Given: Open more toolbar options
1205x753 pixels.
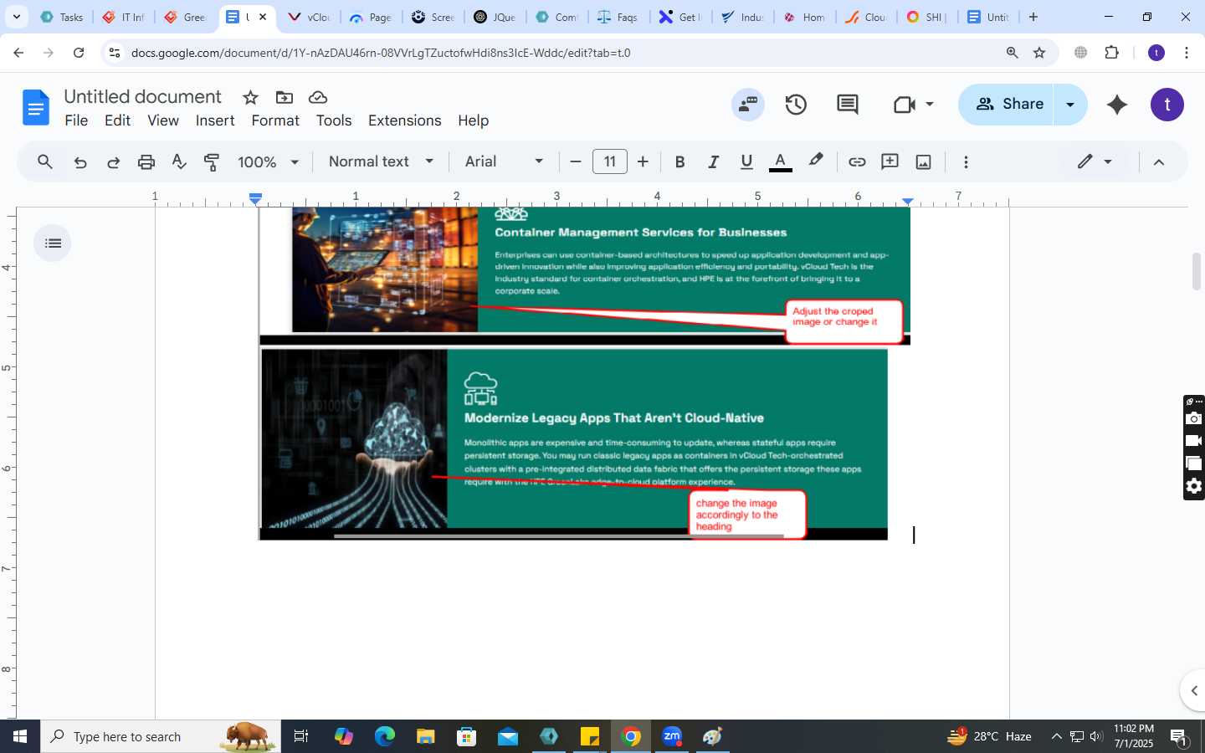Looking at the screenshot, I should pyautogui.click(x=966, y=161).
